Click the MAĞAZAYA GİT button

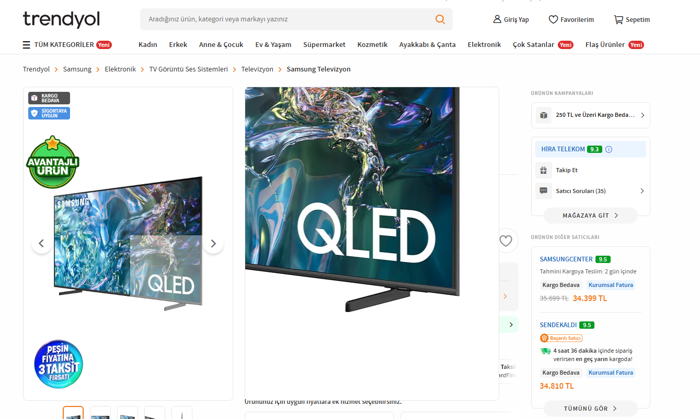tap(591, 216)
